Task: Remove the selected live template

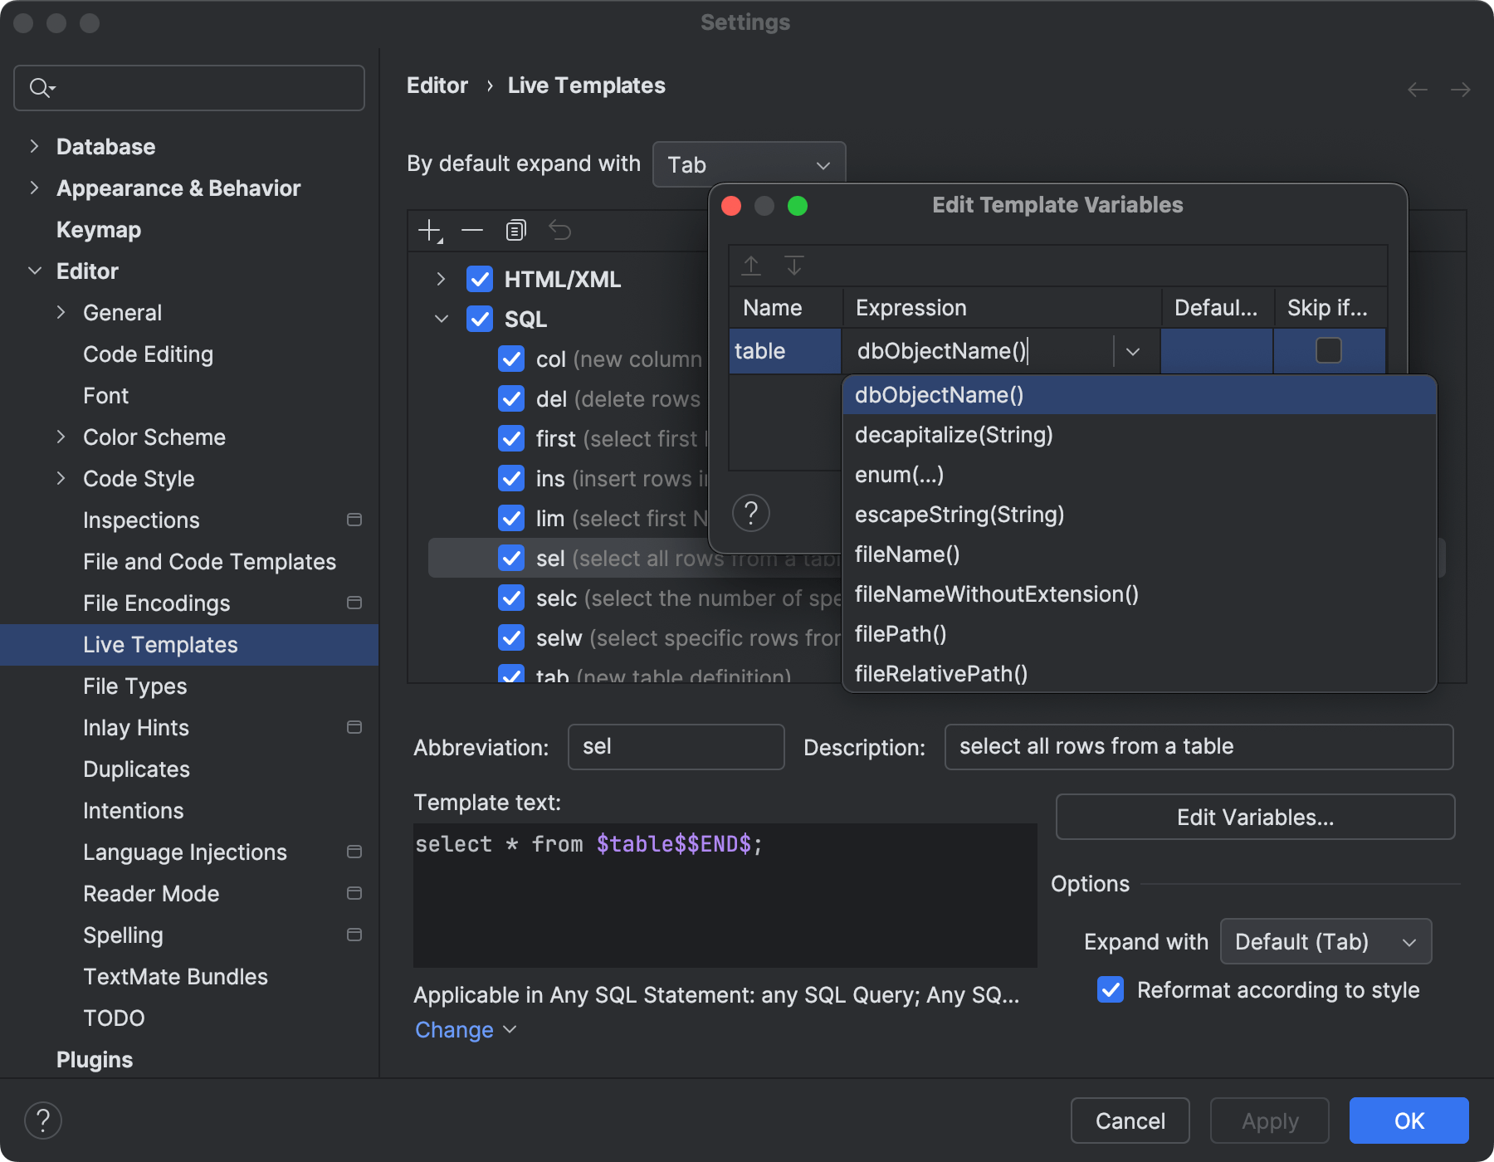Action: click(472, 230)
